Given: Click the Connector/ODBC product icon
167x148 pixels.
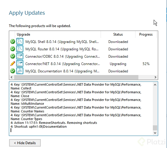Looking at the screenshot, I should point(20,56).
